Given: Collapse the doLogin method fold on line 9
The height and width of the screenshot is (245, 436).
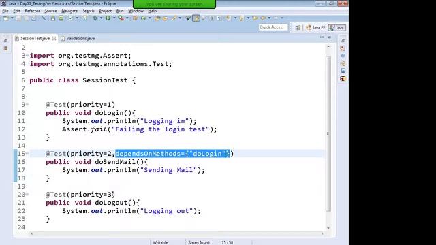Looking at the screenshot, I should click(x=27, y=104).
